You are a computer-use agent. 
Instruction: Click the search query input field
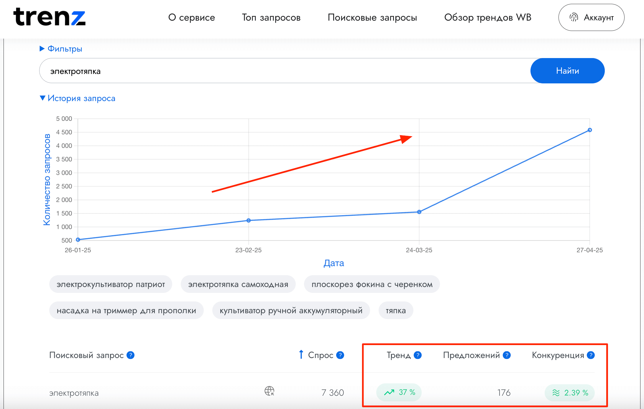(x=283, y=71)
